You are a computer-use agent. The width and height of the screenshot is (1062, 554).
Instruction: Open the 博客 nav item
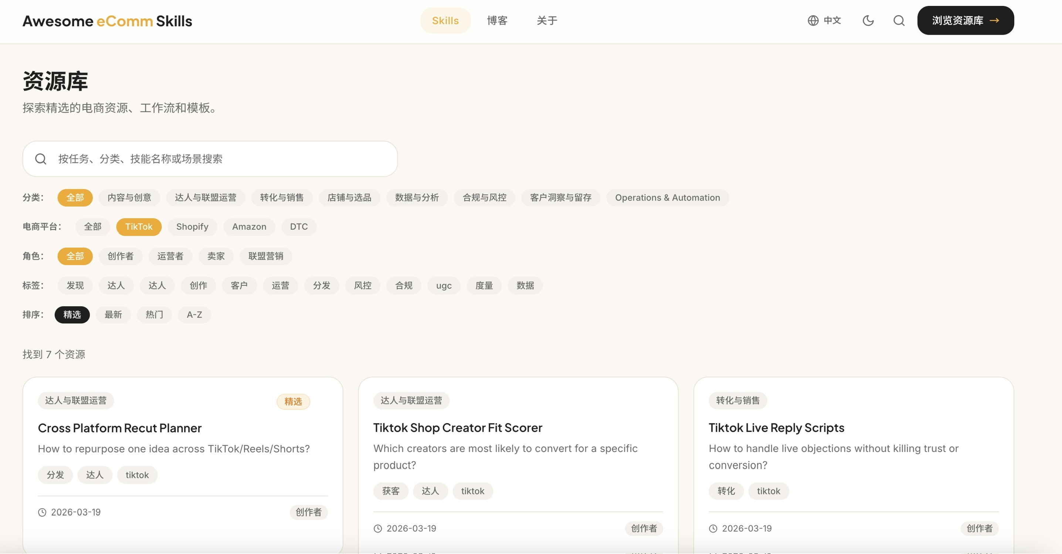pos(497,21)
